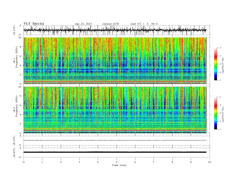
Task: Click the "ch.1(V)" axis label
Action: pos(14,30)
